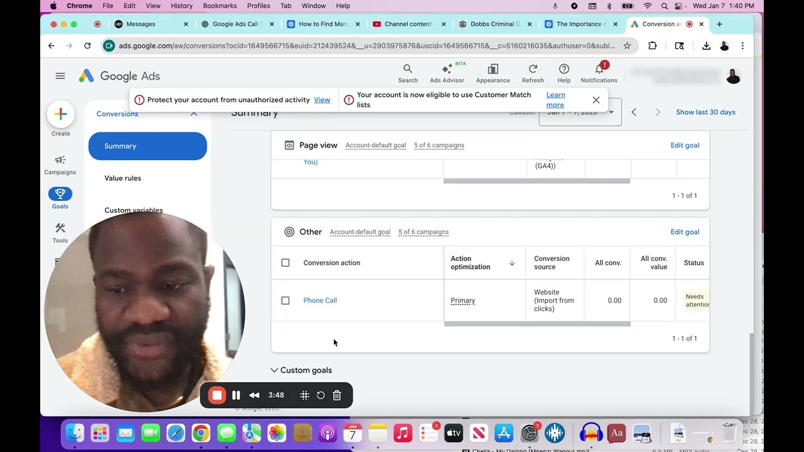Screen dimensions: 804x452
Task: Click View link in account protection banner
Action: [x=322, y=100]
